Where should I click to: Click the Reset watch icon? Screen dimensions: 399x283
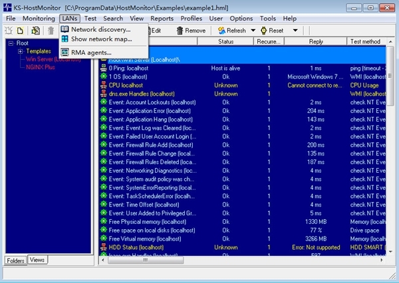263,31
